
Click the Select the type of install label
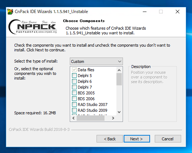(x=36, y=61)
